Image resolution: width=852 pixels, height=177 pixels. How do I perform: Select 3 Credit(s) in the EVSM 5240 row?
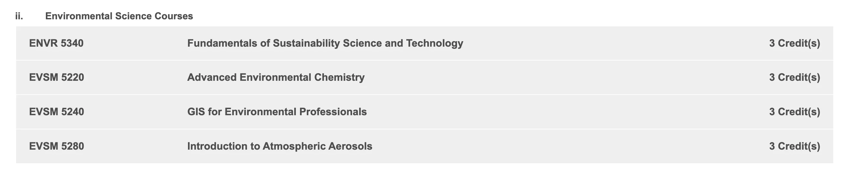795,112
